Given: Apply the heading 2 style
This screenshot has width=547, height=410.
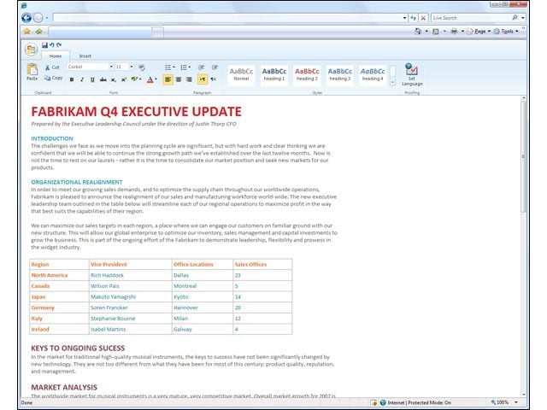Looking at the screenshot, I should (307, 74).
